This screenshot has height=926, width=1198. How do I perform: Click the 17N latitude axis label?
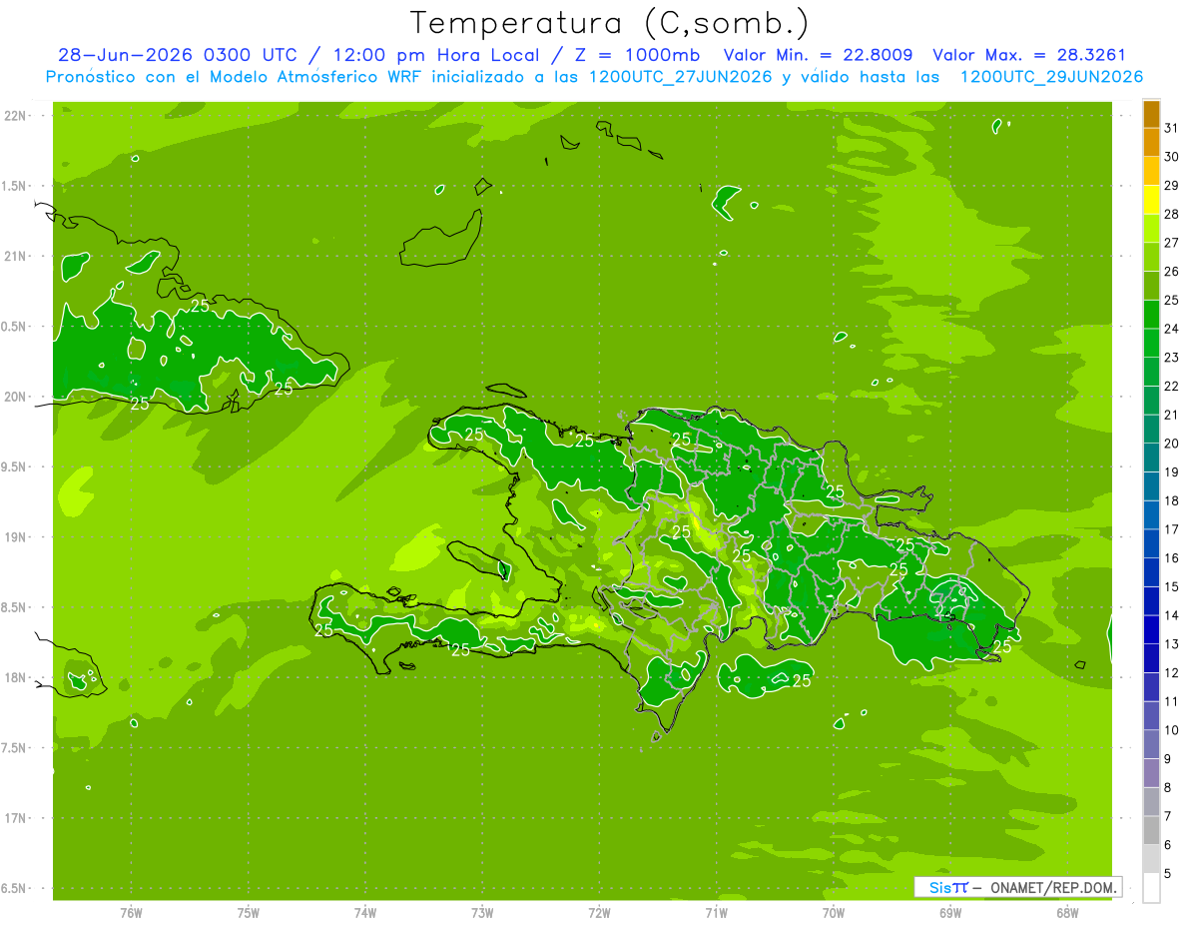click(15, 818)
